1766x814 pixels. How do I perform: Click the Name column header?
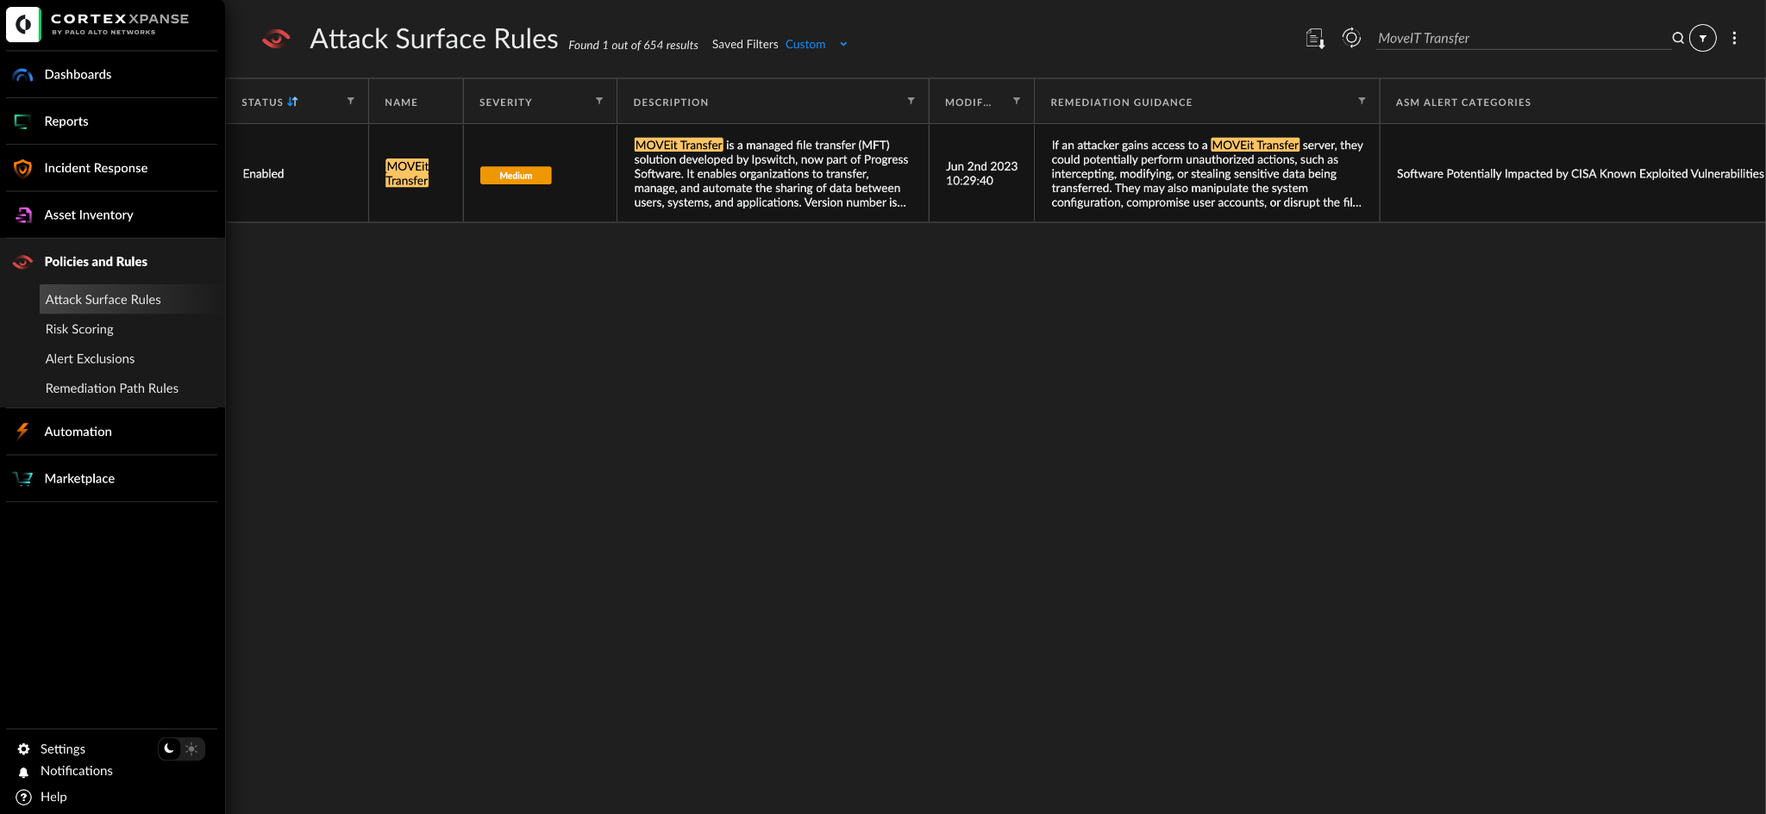(401, 102)
